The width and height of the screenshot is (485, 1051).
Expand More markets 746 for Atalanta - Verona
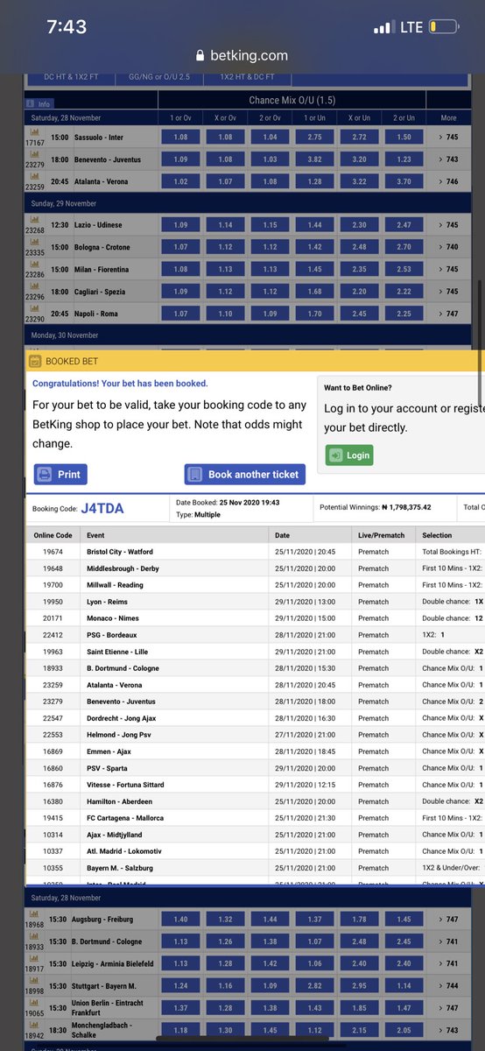point(450,181)
